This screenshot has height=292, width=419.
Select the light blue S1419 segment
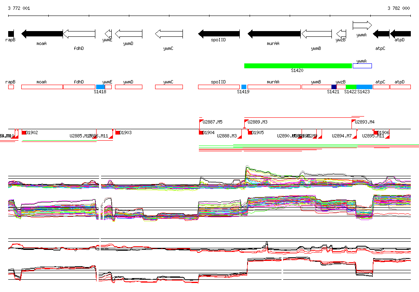coord(244,87)
